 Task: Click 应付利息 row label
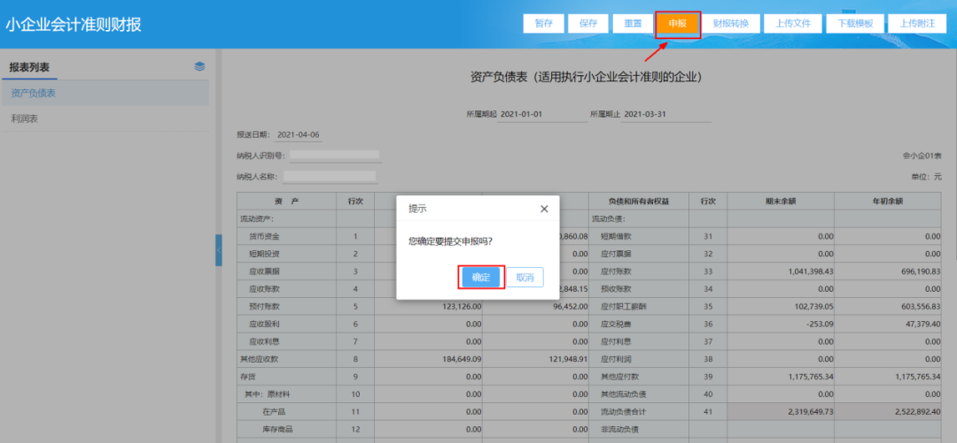pyautogui.click(x=616, y=341)
